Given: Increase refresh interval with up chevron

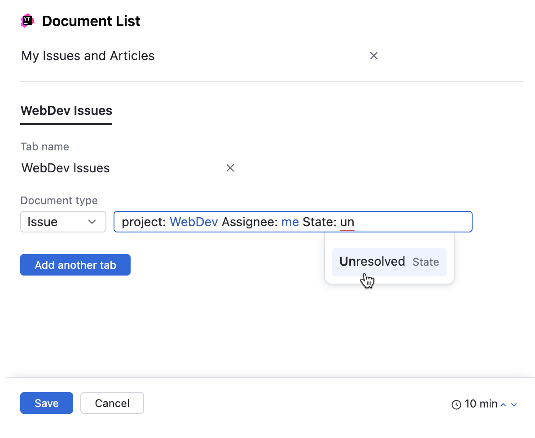Looking at the screenshot, I should [503, 404].
